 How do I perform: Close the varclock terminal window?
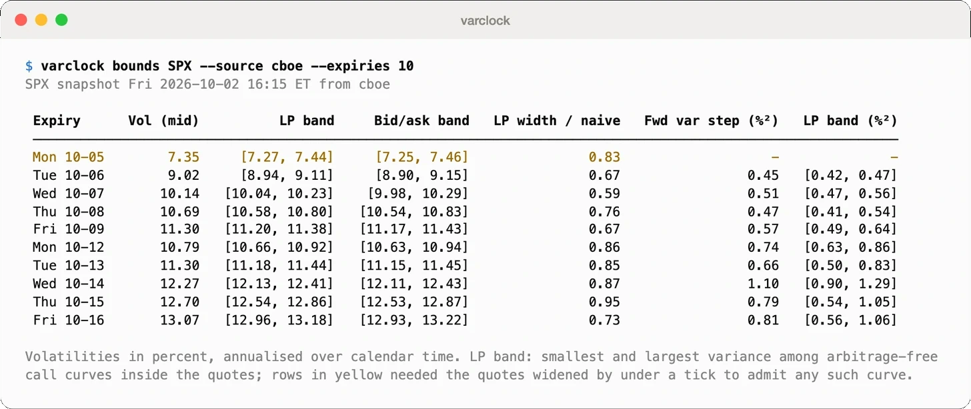(21, 20)
